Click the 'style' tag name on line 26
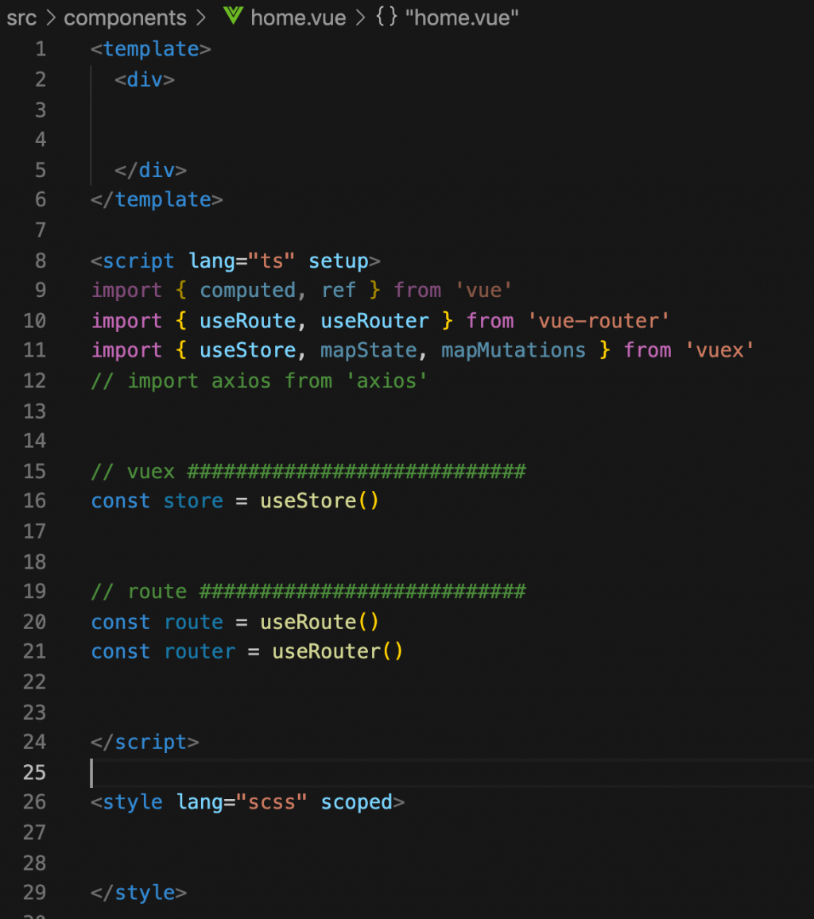Image resolution: width=814 pixels, height=919 pixels. [x=133, y=801]
